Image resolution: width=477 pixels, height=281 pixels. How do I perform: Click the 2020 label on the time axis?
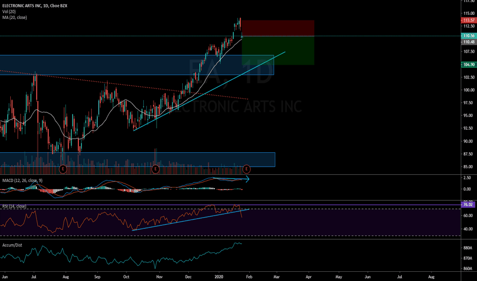219,277
